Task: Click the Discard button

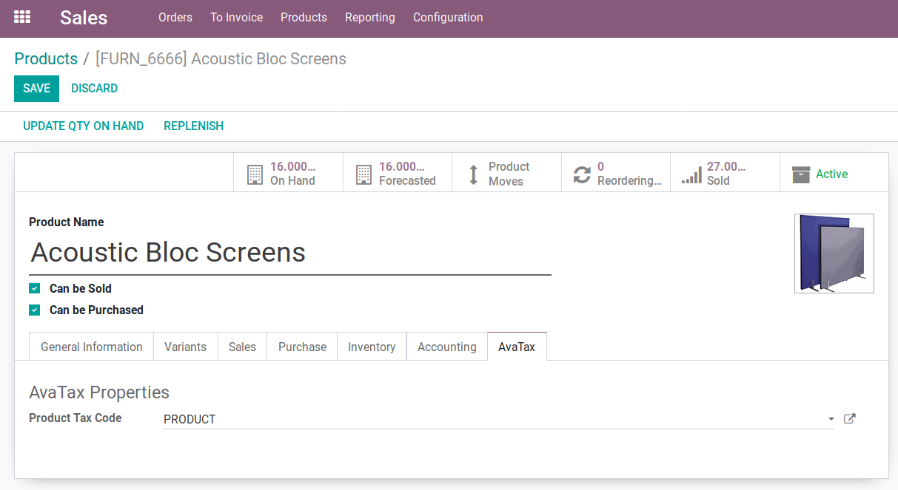Action: point(94,89)
